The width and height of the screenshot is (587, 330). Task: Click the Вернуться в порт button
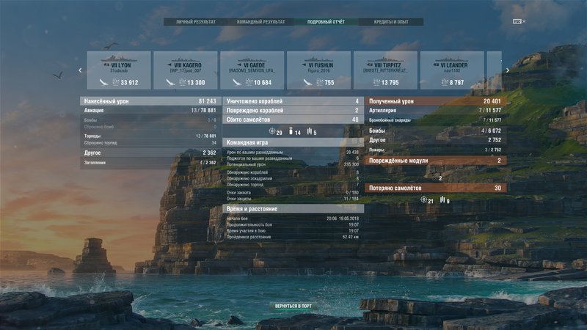click(293, 306)
